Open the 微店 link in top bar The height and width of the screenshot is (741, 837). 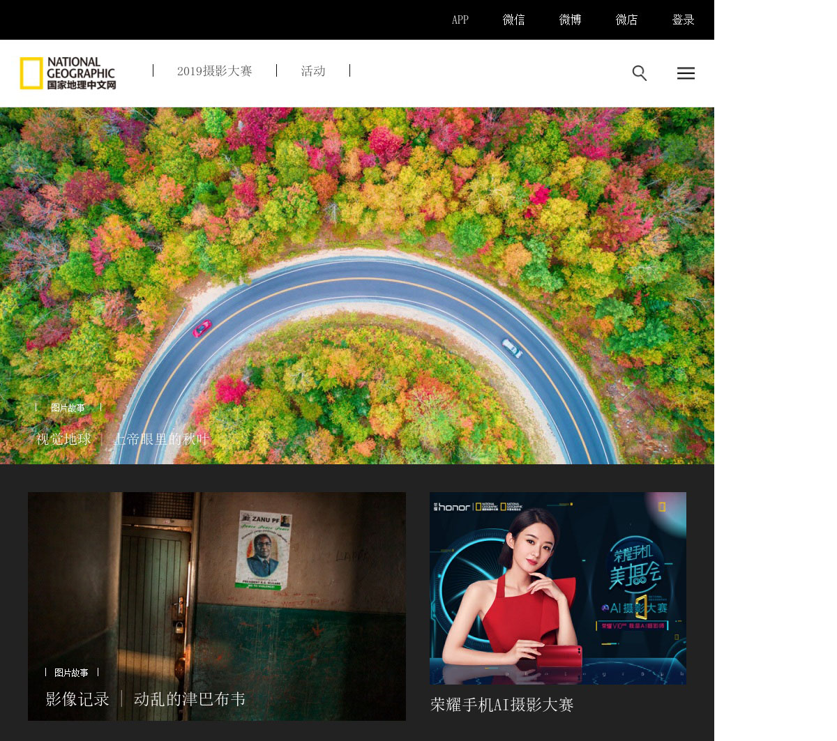627,20
